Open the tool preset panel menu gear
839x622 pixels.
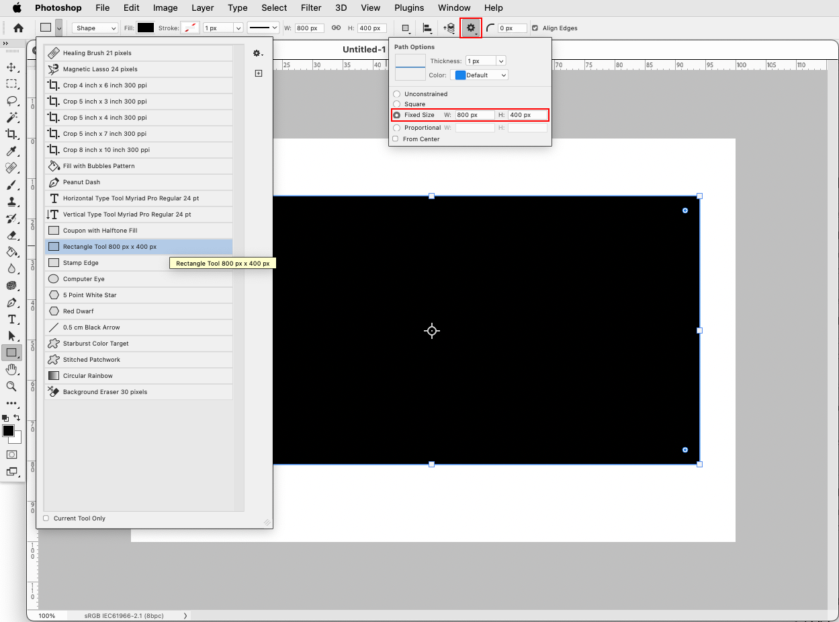257,53
